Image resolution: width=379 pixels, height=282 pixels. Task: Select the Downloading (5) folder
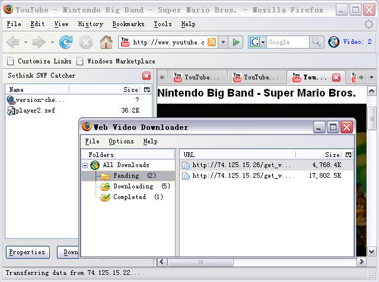135,187
